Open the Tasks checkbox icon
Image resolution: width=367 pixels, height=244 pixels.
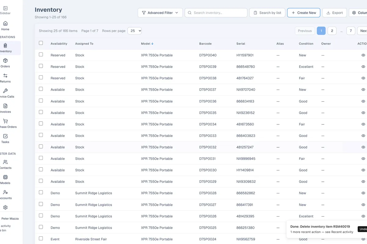click(5, 136)
